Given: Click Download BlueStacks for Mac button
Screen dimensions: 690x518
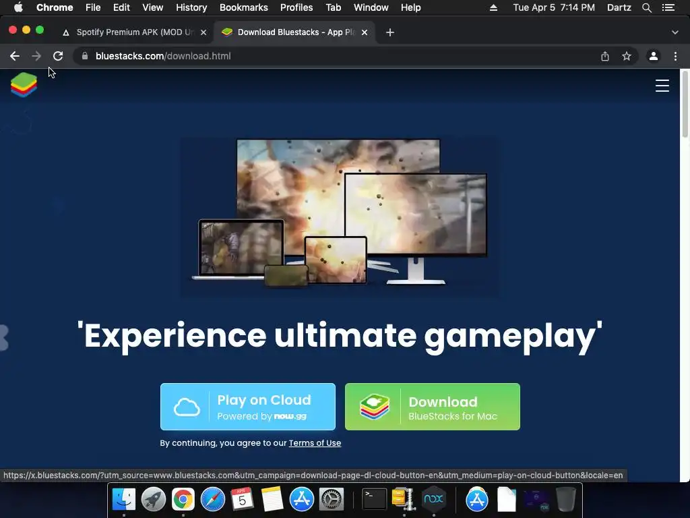Looking at the screenshot, I should [x=433, y=407].
